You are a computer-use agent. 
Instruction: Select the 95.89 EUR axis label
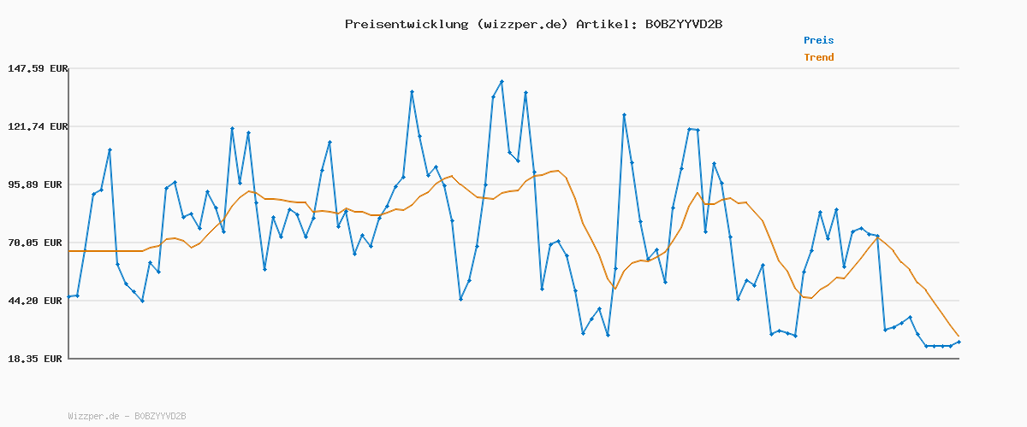36,184
